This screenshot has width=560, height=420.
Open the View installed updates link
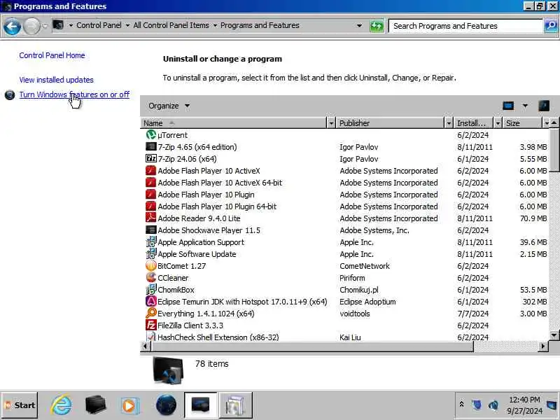click(57, 80)
